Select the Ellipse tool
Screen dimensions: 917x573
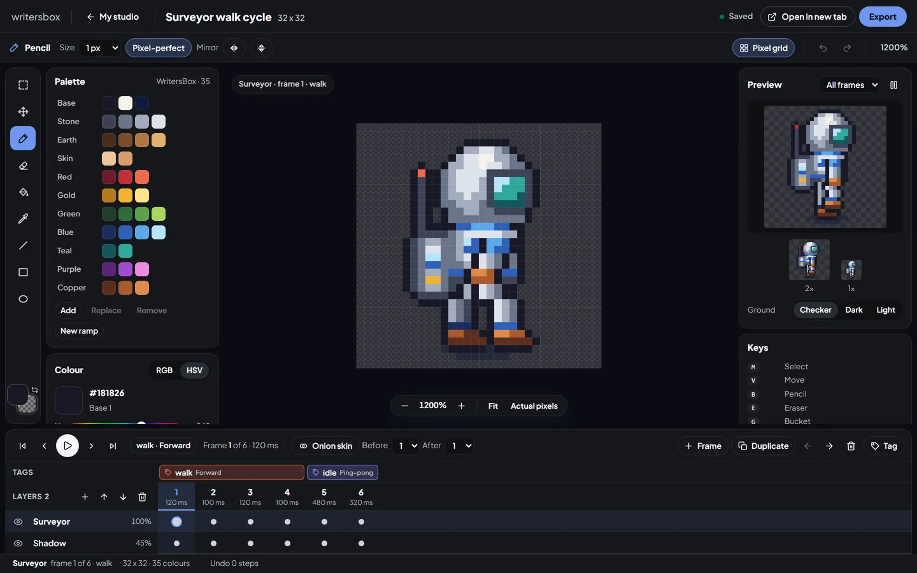(23, 299)
